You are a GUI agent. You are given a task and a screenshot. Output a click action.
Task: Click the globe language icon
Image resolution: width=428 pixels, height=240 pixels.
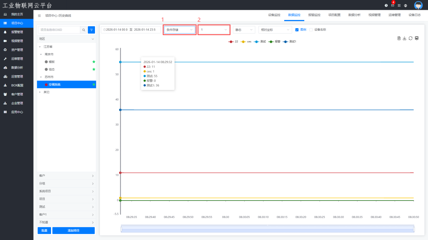(405, 6)
